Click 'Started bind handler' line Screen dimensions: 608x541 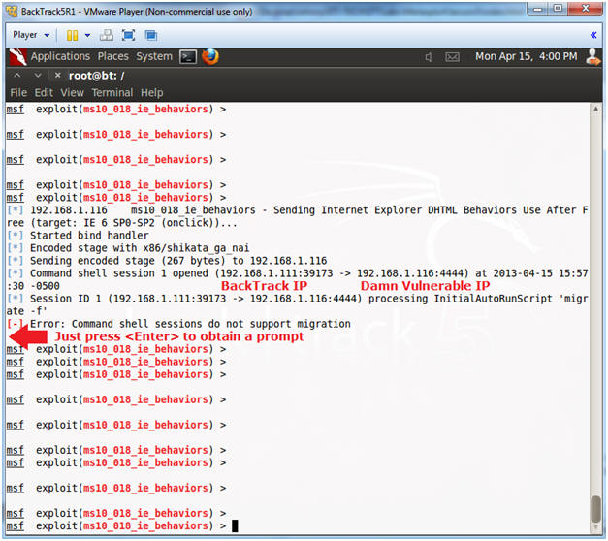point(78,236)
